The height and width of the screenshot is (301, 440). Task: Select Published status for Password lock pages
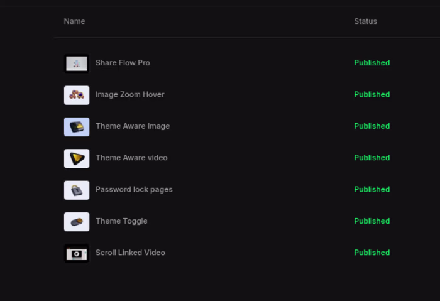(x=371, y=189)
